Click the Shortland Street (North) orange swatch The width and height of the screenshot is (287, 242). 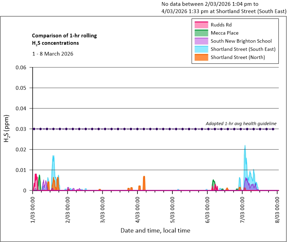pos(201,57)
